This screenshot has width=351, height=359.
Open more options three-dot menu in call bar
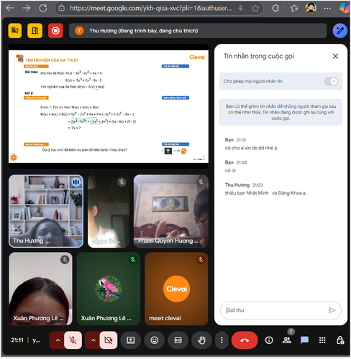click(222, 340)
